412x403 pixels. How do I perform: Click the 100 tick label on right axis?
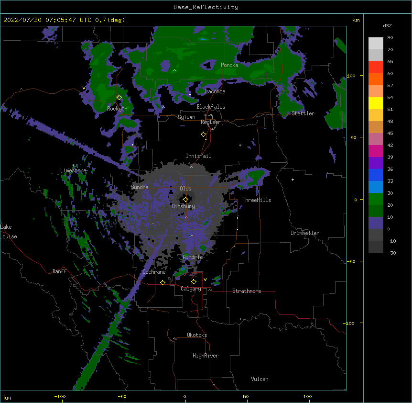tap(351, 76)
